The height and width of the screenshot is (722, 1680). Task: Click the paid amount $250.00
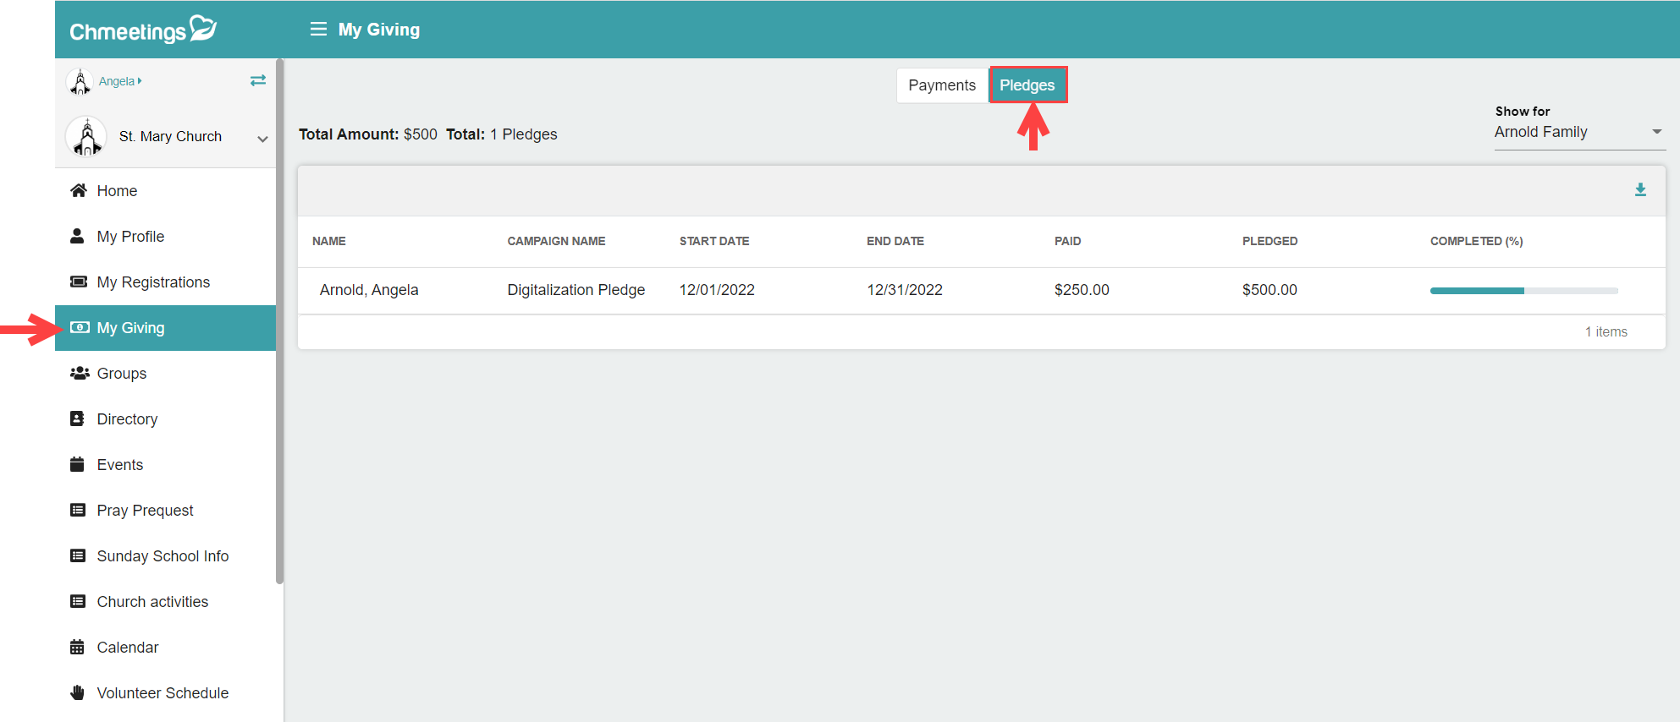1082,290
